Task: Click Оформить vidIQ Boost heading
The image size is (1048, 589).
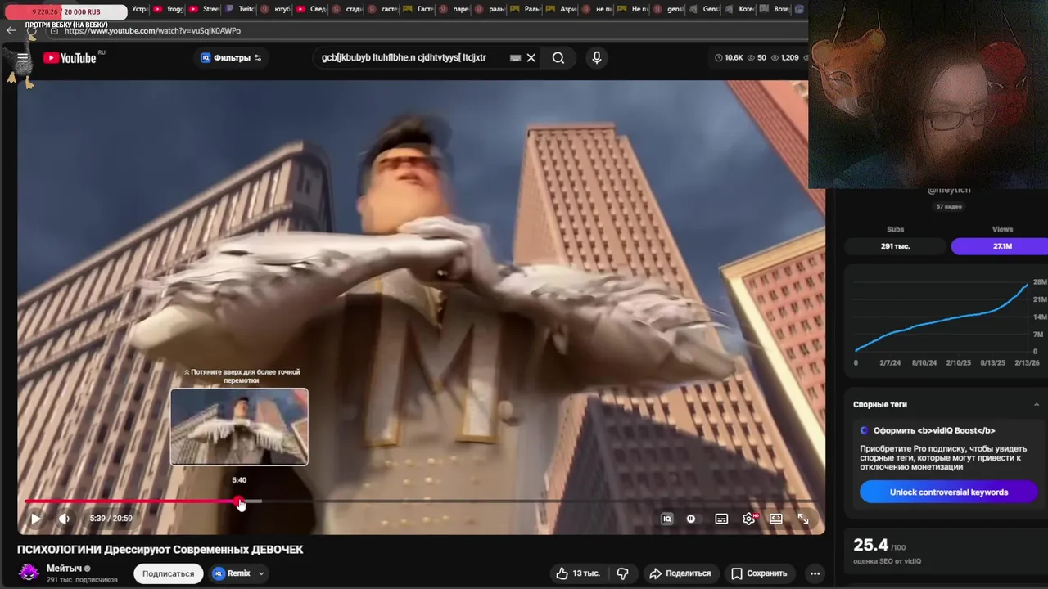Action: point(934,430)
